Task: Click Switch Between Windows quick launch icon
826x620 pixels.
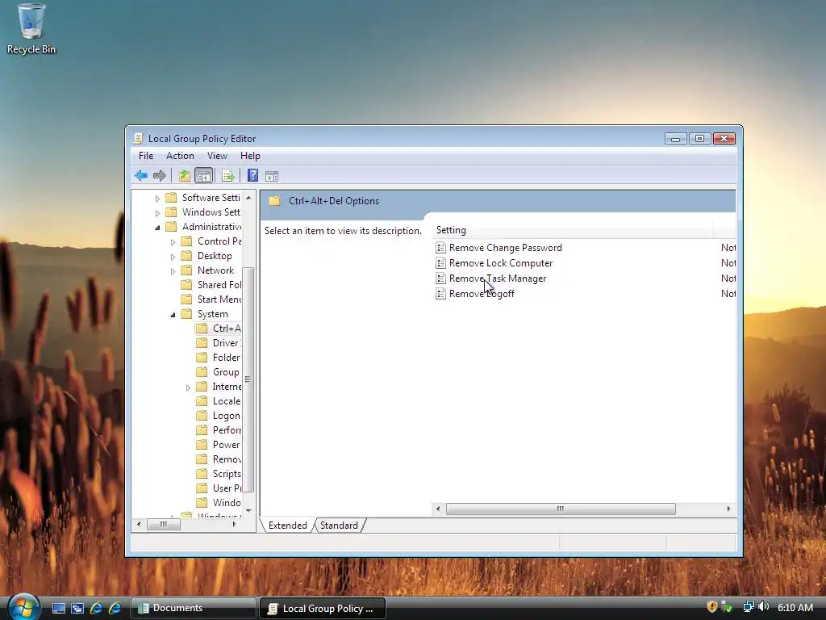Action: 77,608
